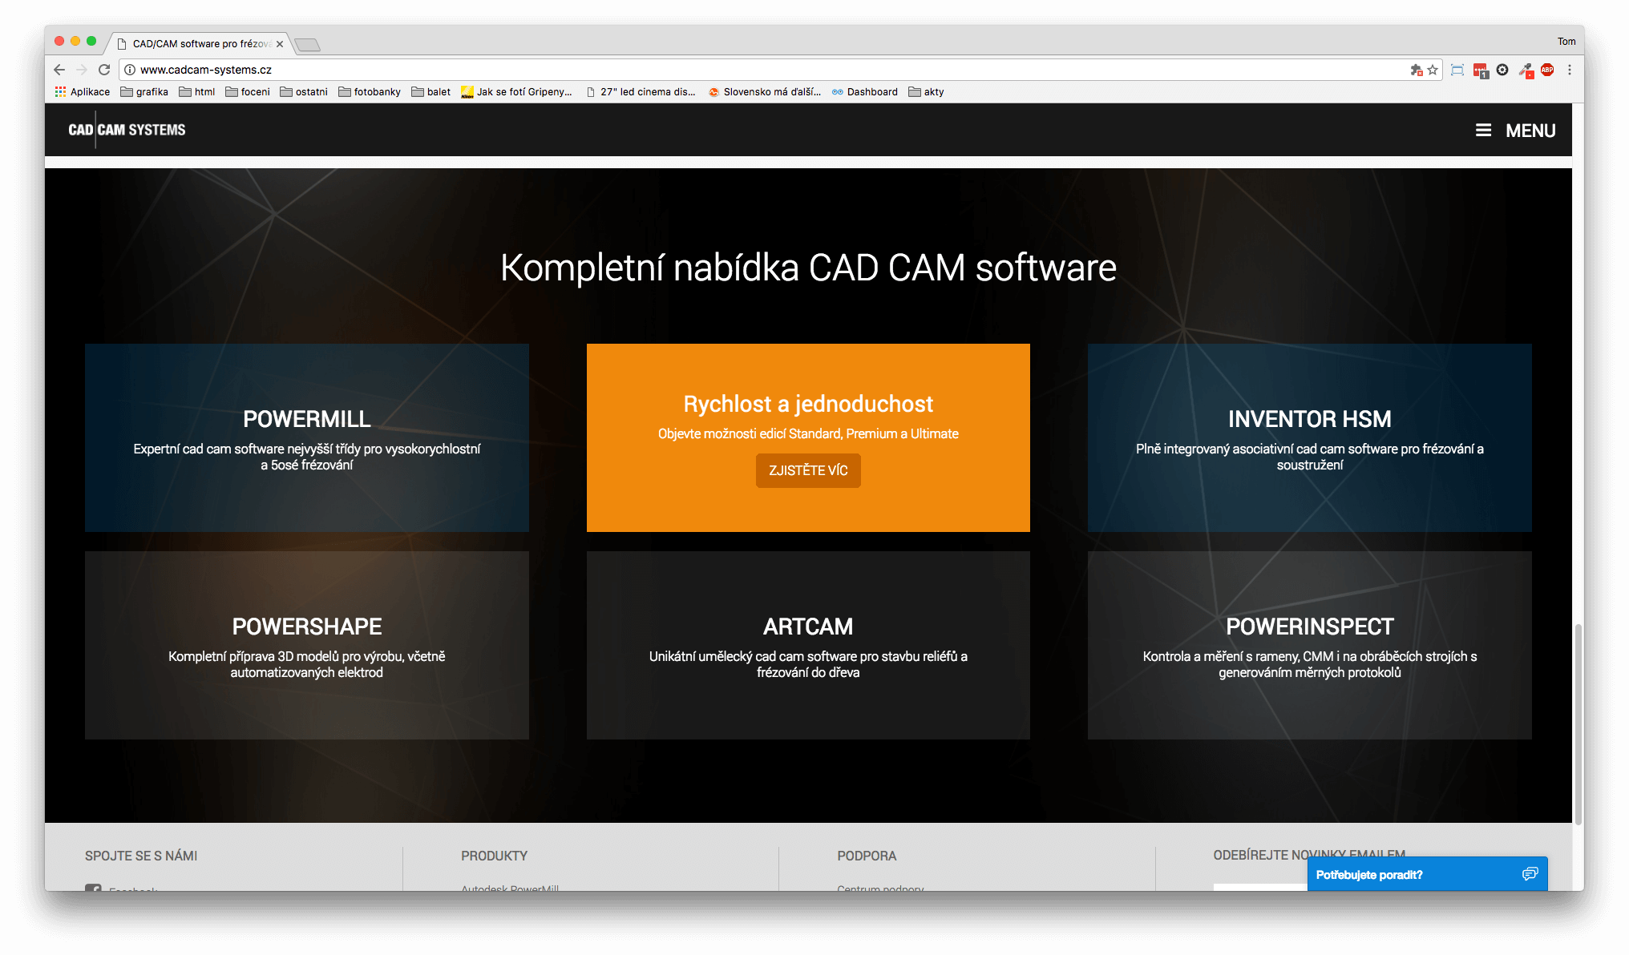Close the CAD/CAM software browser tab

point(280,44)
